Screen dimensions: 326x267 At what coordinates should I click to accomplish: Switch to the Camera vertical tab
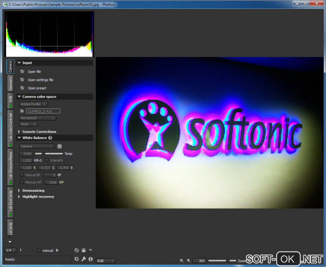coord(10,67)
